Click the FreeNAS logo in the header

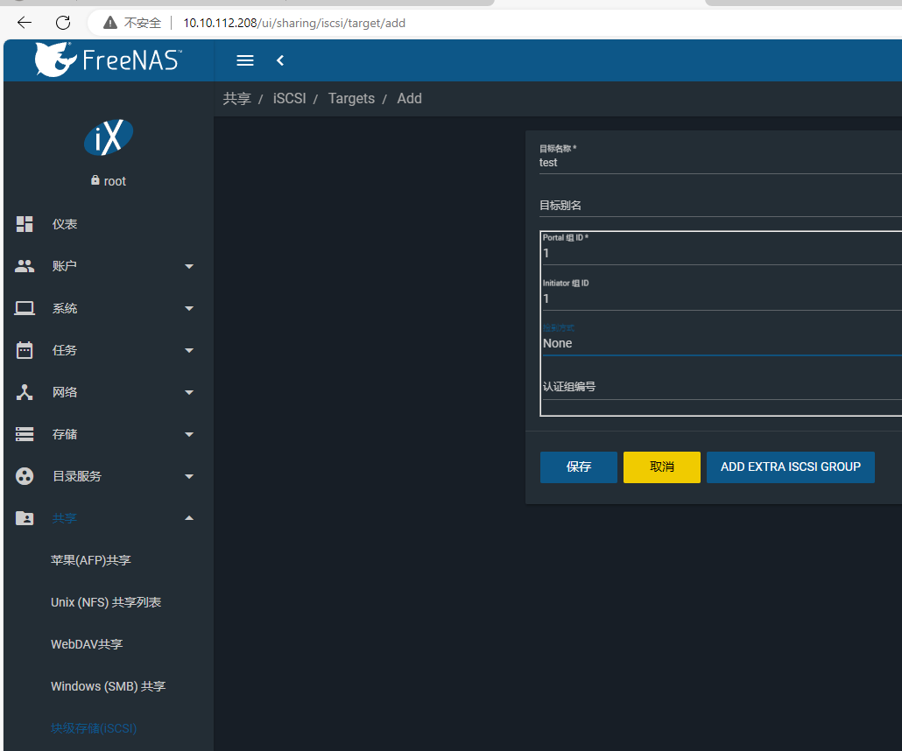click(x=105, y=60)
